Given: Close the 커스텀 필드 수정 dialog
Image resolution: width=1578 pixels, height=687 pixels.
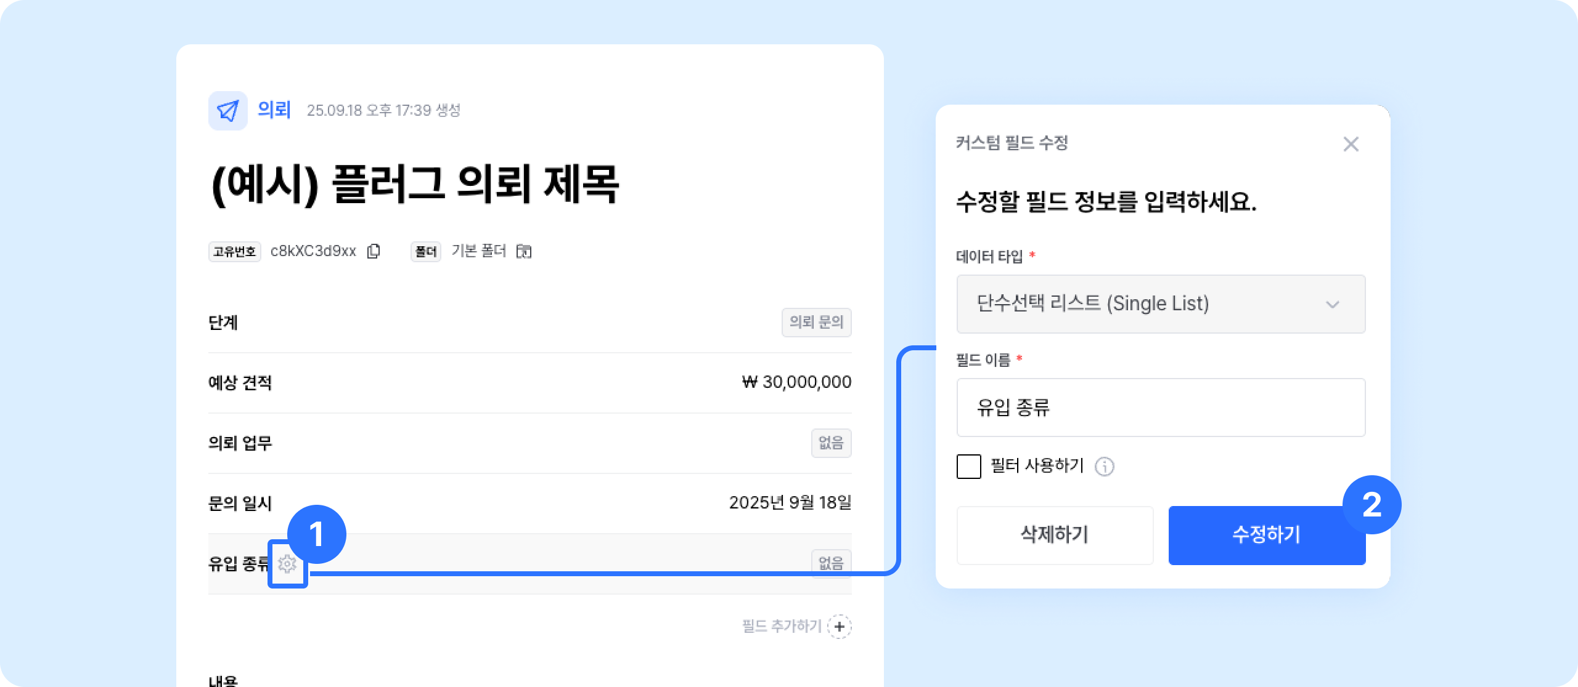Looking at the screenshot, I should [1351, 144].
